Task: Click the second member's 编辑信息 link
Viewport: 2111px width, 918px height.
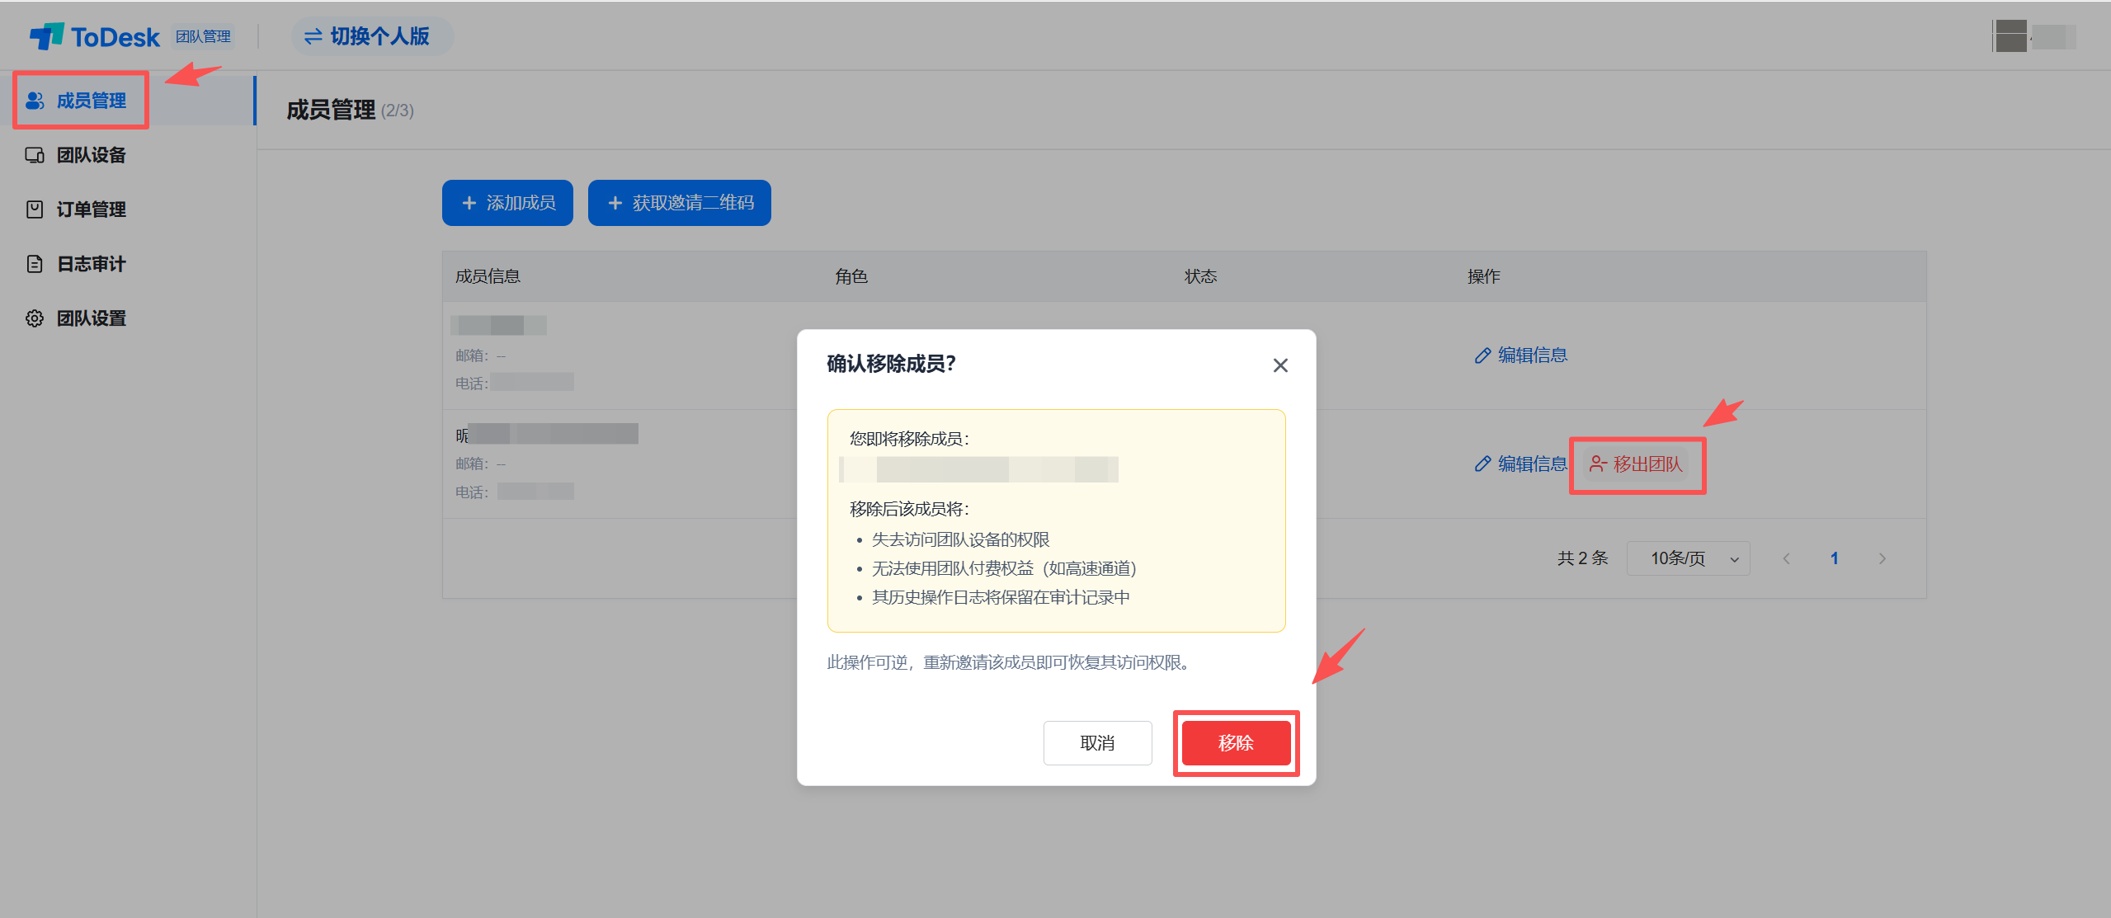Action: click(1520, 464)
